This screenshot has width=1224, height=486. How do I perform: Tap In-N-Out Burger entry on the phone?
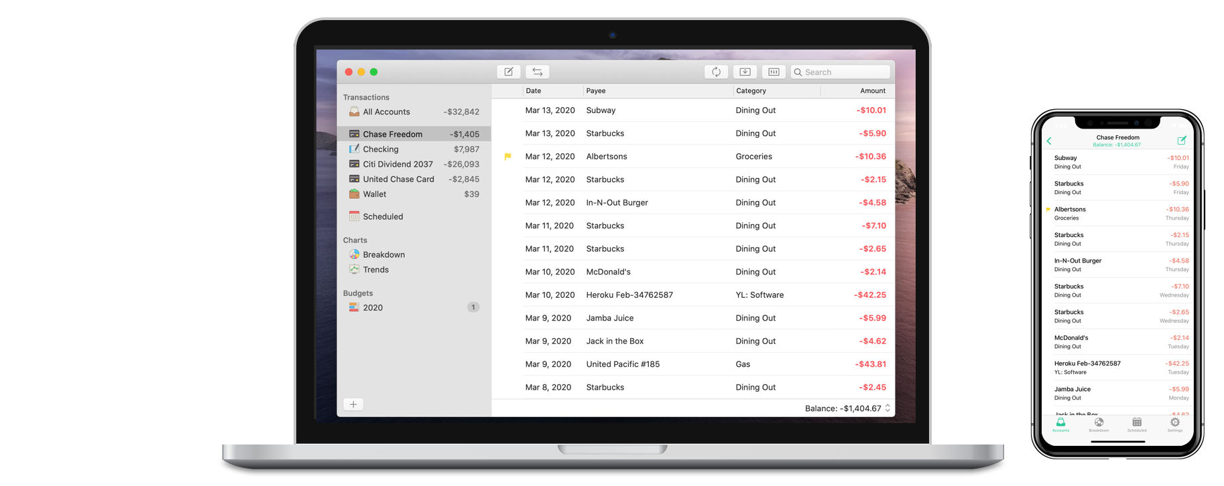(x=1118, y=265)
